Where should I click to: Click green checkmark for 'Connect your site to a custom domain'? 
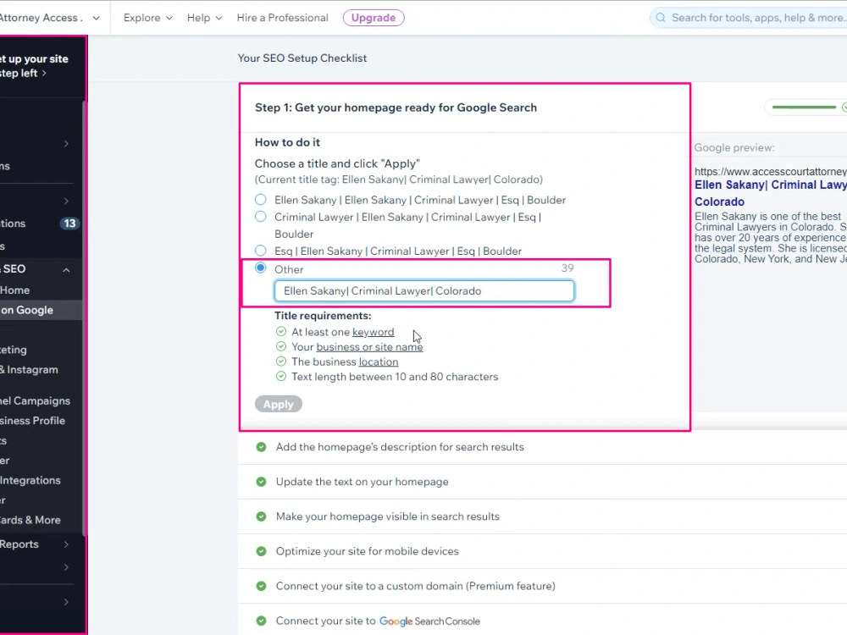tap(261, 586)
